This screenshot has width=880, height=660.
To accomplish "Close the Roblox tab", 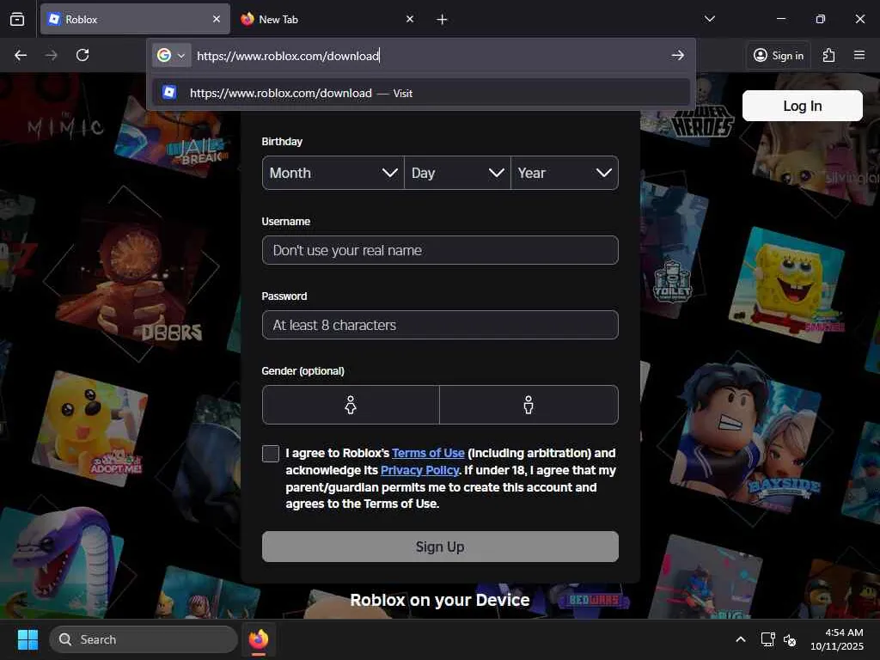I will tap(217, 19).
